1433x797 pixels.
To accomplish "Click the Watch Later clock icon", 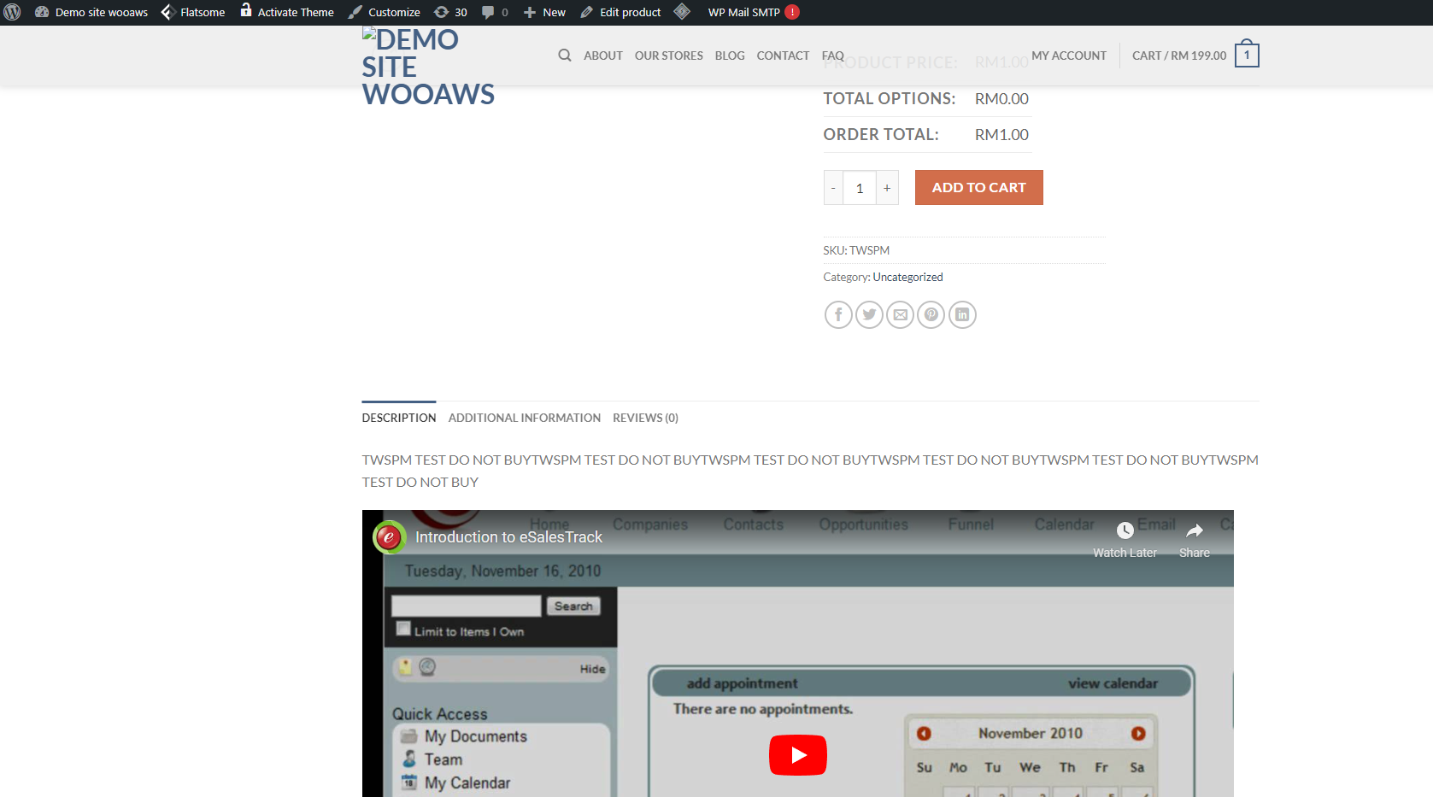I will point(1125,530).
